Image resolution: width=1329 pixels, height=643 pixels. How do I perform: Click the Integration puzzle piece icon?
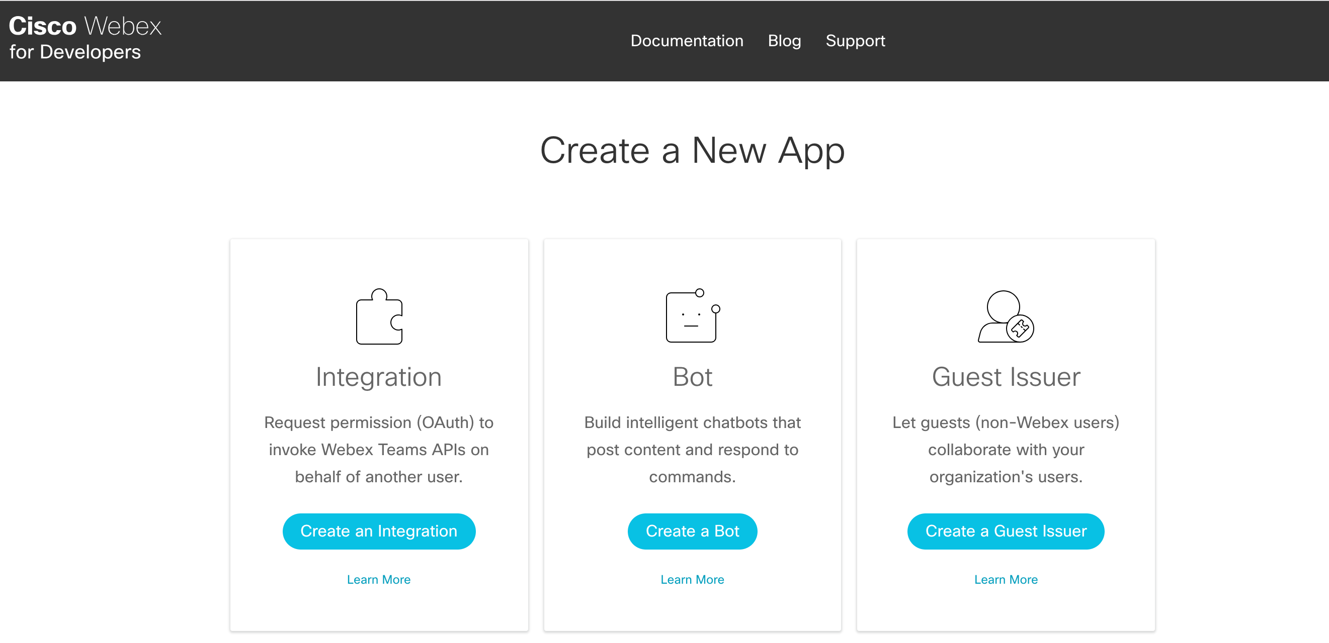pyautogui.click(x=379, y=316)
